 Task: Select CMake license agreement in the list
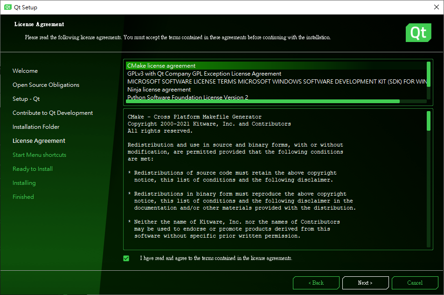(276, 66)
